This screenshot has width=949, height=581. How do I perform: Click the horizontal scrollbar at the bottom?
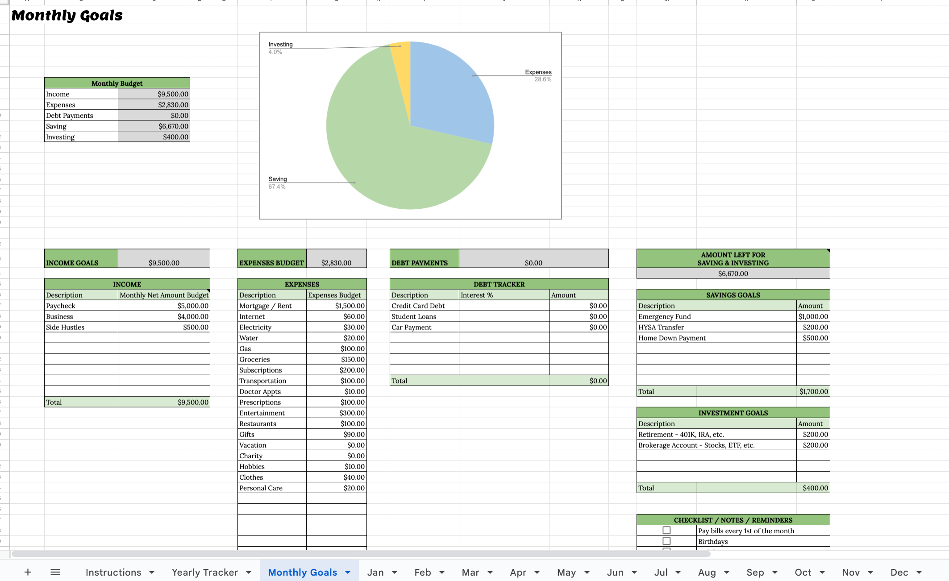coord(361,554)
